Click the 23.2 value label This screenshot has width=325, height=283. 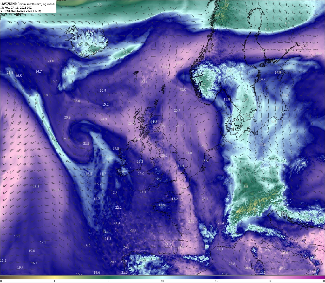pos(133,230)
